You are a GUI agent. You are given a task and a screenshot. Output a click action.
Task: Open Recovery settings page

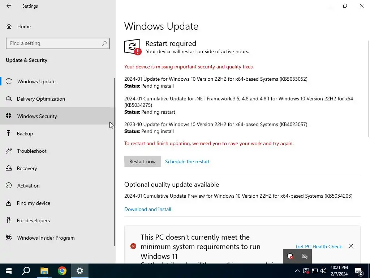pyautogui.click(x=27, y=168)
